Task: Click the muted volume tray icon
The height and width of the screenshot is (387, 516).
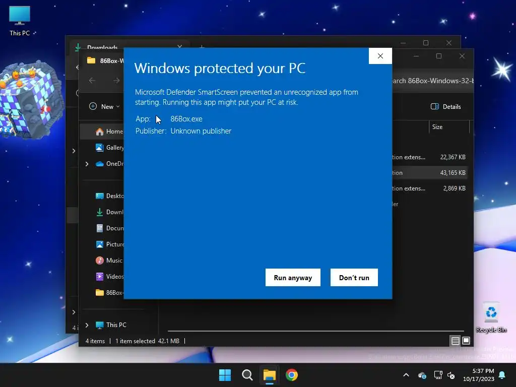Action: pyautogui.click(x=451, y=375)
